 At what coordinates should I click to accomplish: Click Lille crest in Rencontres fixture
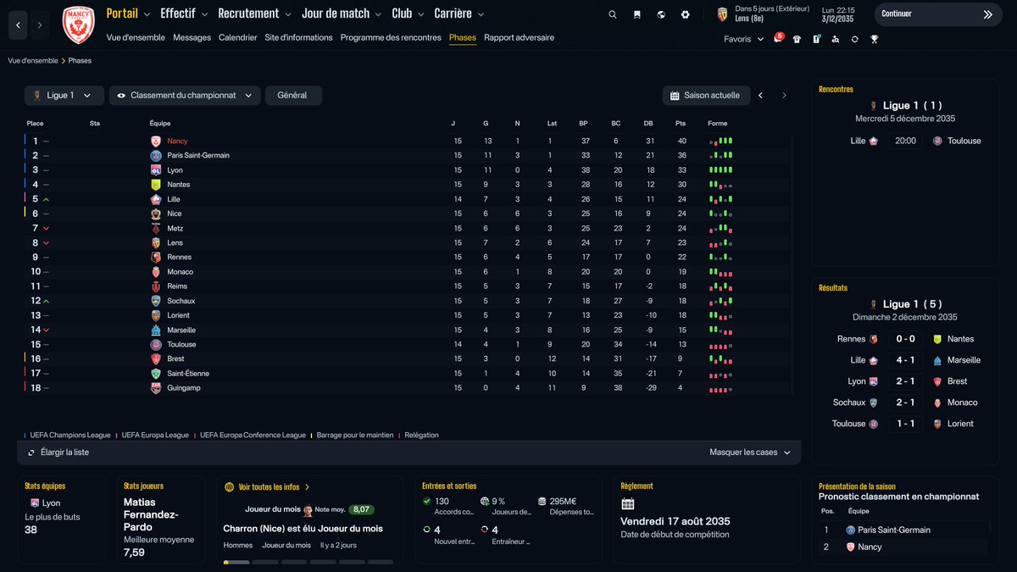(874, 141)
